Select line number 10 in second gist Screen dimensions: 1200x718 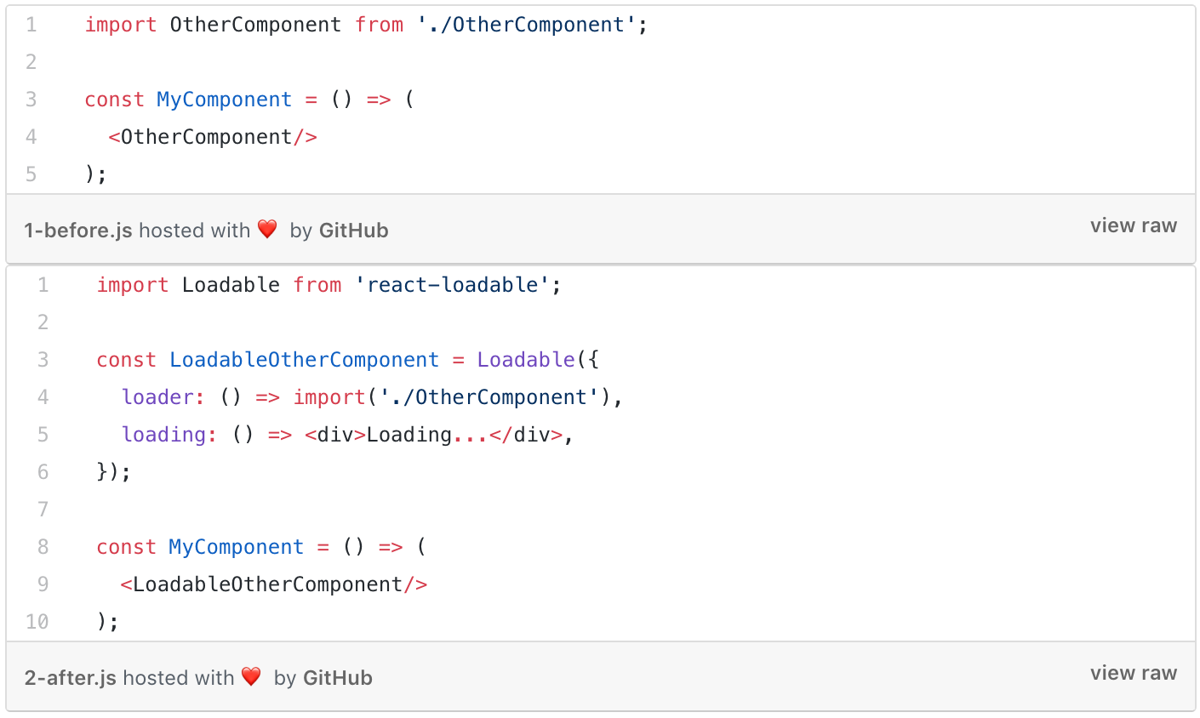[37, 622]
